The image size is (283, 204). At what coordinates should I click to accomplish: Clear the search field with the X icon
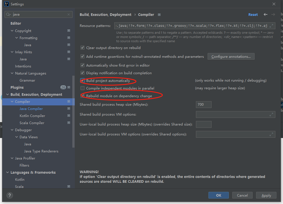[69, 14]
